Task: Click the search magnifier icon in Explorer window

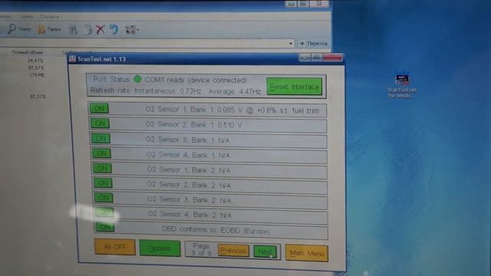Action: coord(12,29)
